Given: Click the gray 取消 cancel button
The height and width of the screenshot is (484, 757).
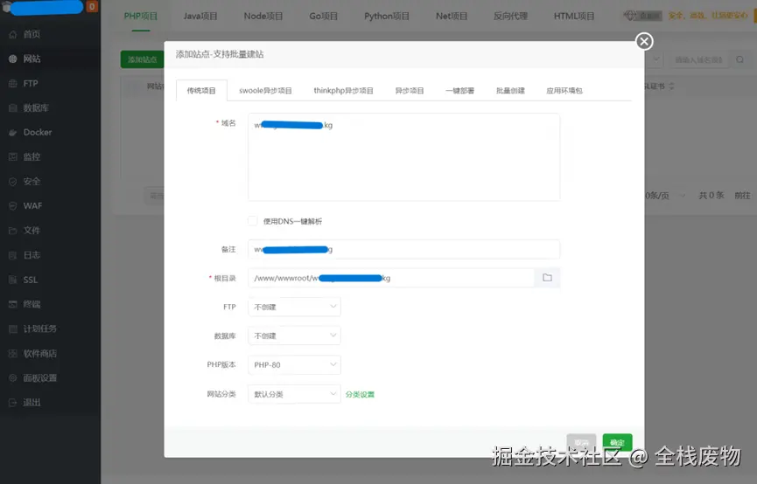Looking at the screenshot, I should pyautogui.click(x=581, y=442).
